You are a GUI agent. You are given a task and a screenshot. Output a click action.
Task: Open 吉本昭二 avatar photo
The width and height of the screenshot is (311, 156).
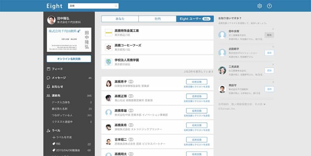[x=108, y=142]
